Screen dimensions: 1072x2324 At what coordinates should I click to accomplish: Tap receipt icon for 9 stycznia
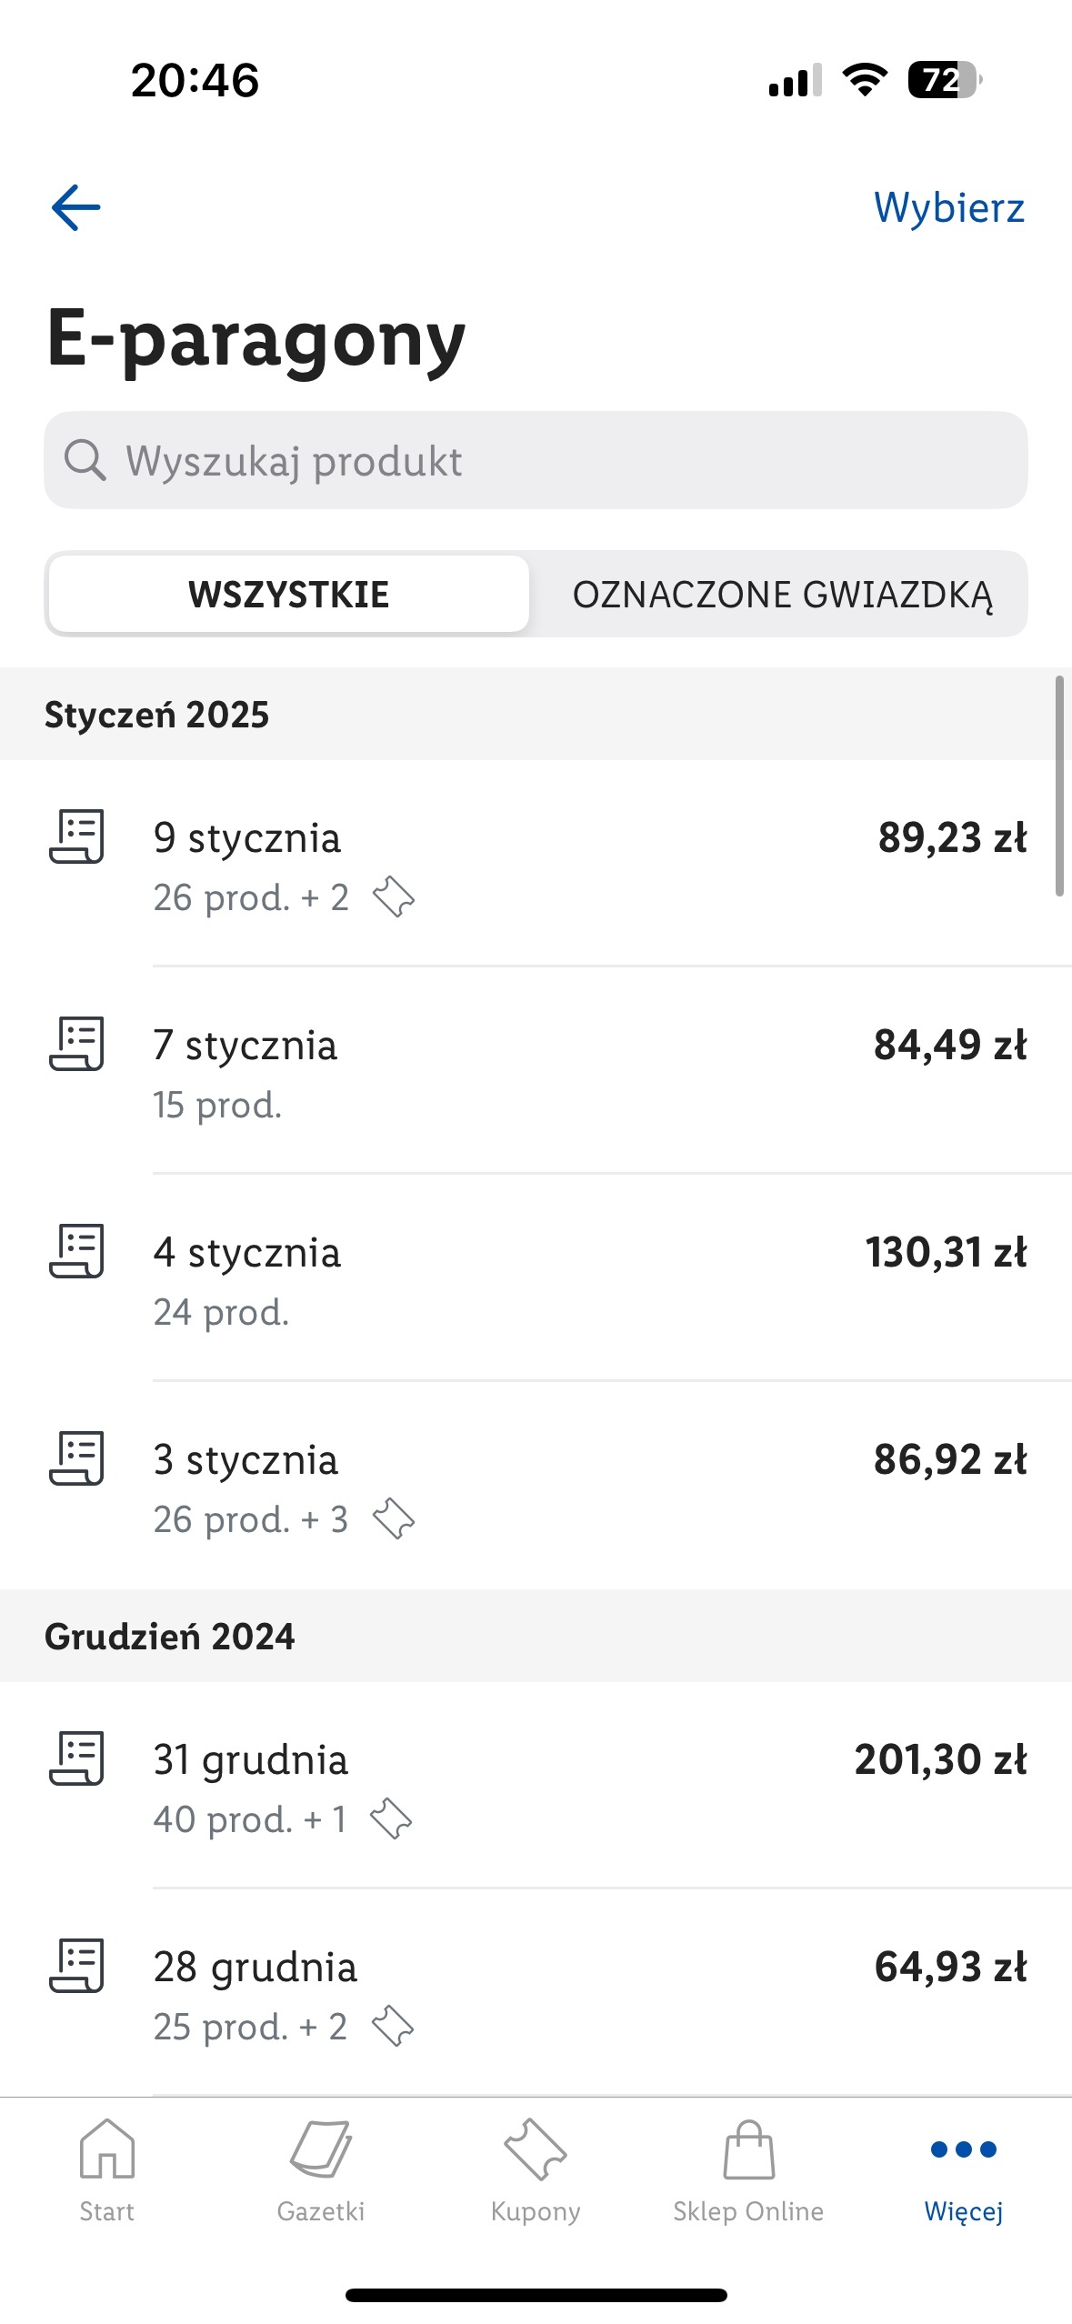tap(77, 836)
